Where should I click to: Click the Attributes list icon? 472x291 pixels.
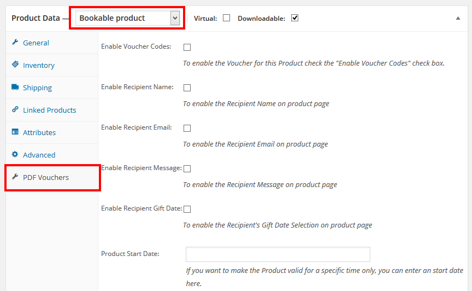click(x=15, y=132)
